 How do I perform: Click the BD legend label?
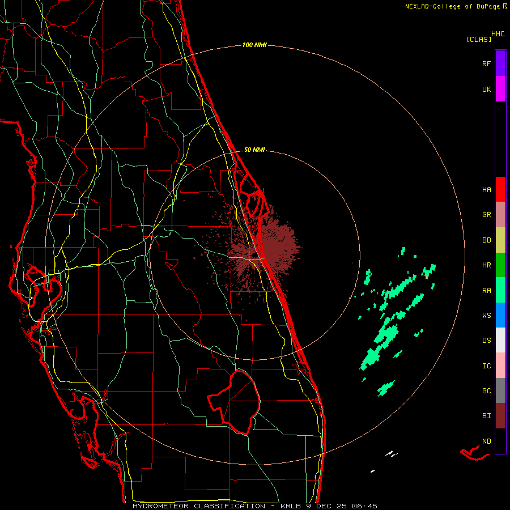point(486,240)
